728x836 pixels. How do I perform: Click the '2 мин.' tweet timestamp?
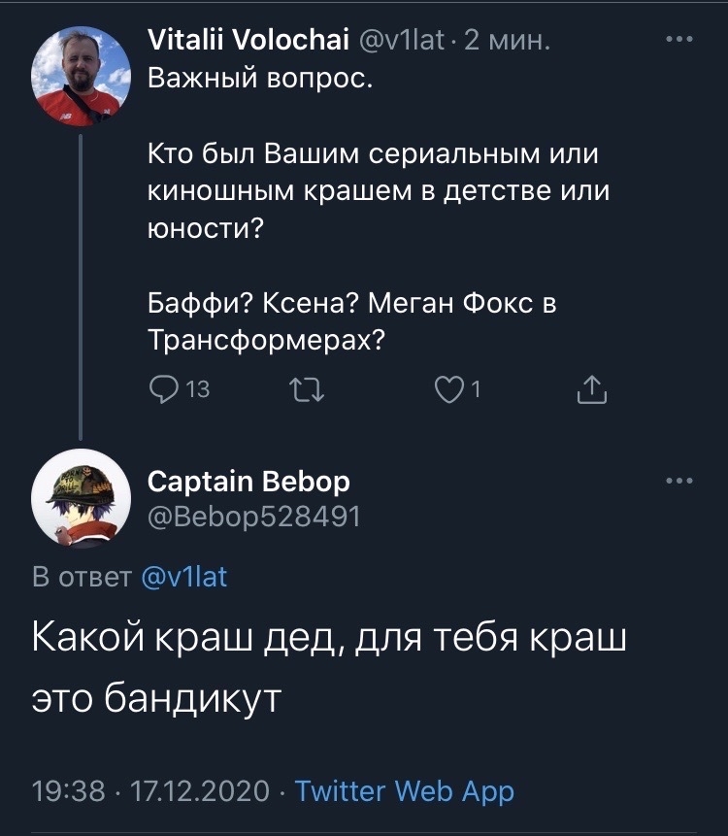pos(509,41)
